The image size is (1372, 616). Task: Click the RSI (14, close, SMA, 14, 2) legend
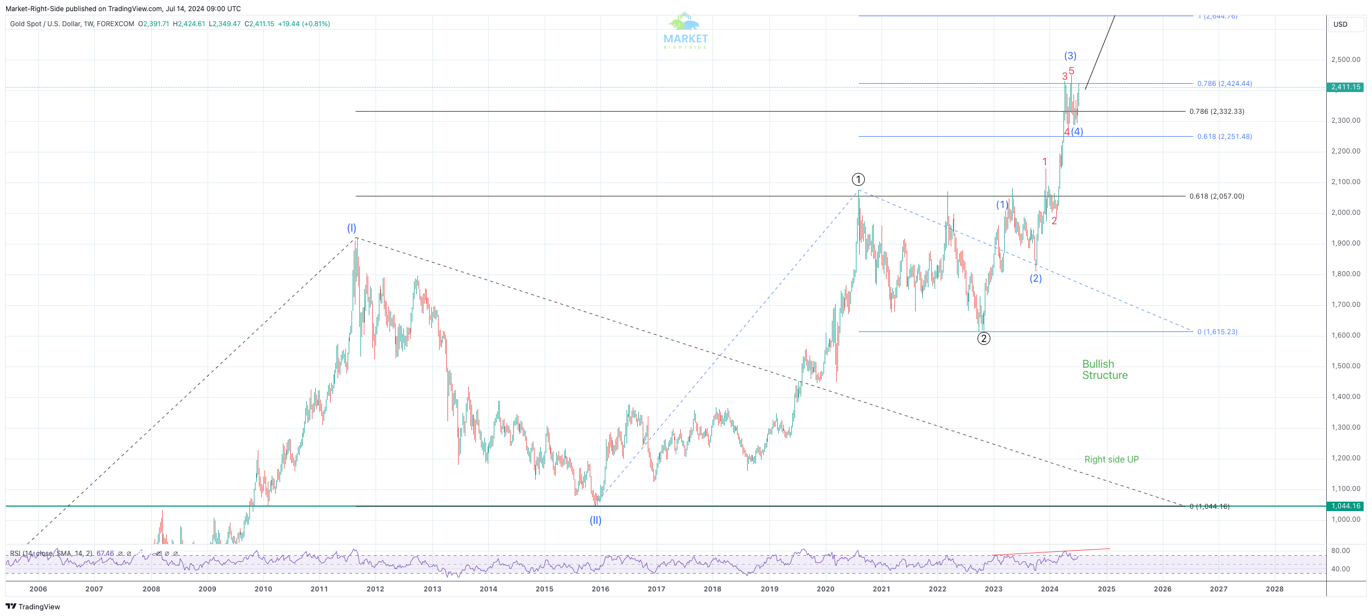pos(51,554)
